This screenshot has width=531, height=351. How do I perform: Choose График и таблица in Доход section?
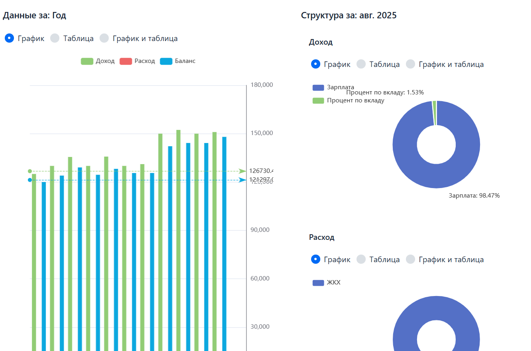tap(410, 64)
